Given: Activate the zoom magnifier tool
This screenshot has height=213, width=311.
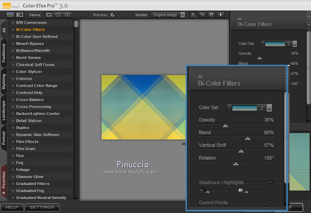Looking at the screenshot, I should point(202,14).
